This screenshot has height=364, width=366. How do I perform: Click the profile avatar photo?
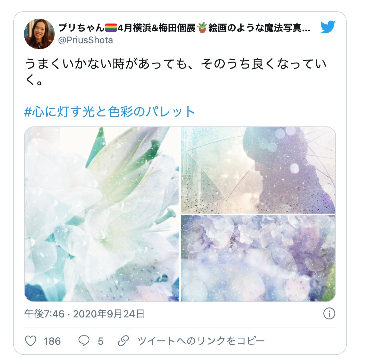[x=39, y=34]
